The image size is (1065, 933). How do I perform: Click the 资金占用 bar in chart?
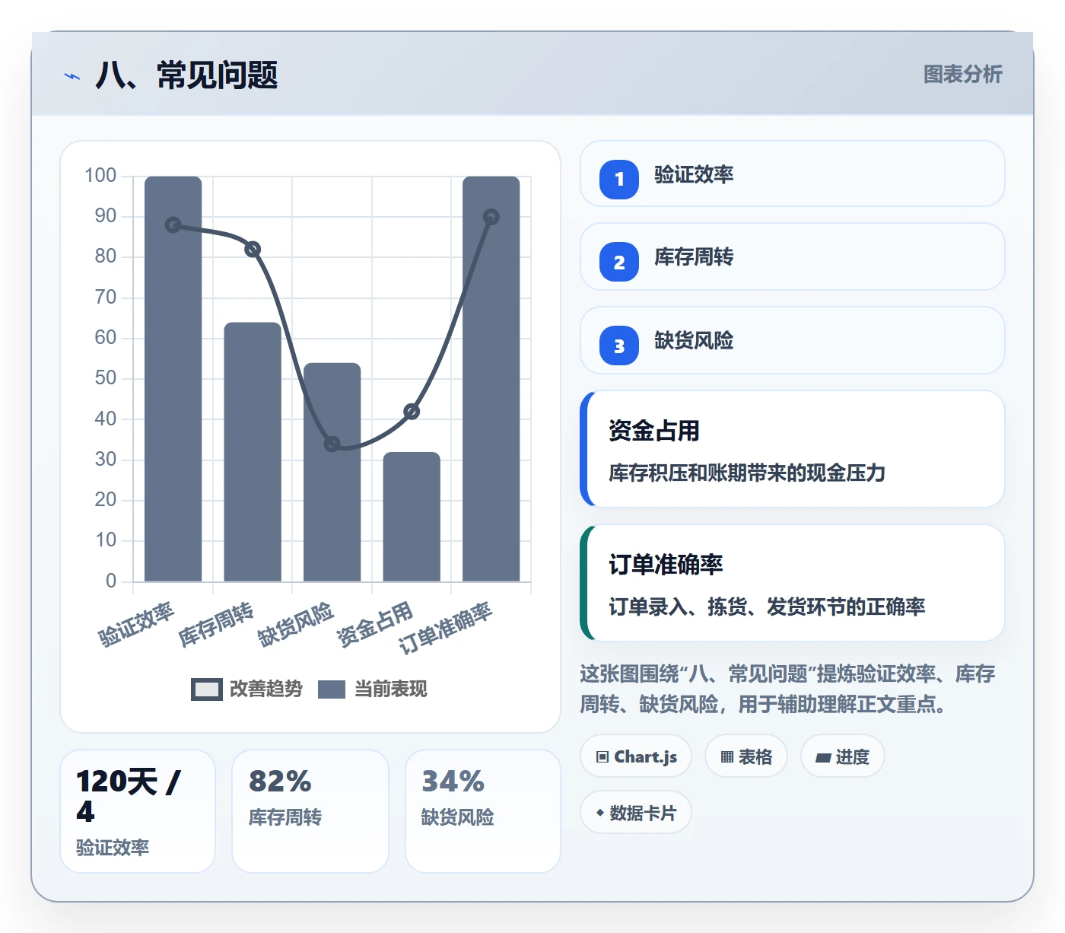412,517
